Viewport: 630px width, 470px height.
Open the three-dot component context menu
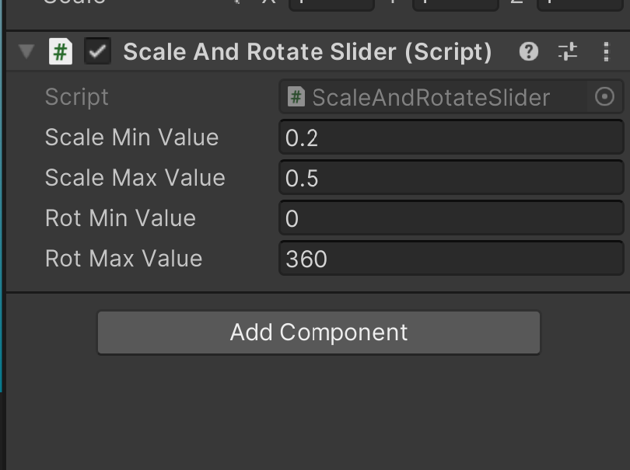[x=607, y=52]
